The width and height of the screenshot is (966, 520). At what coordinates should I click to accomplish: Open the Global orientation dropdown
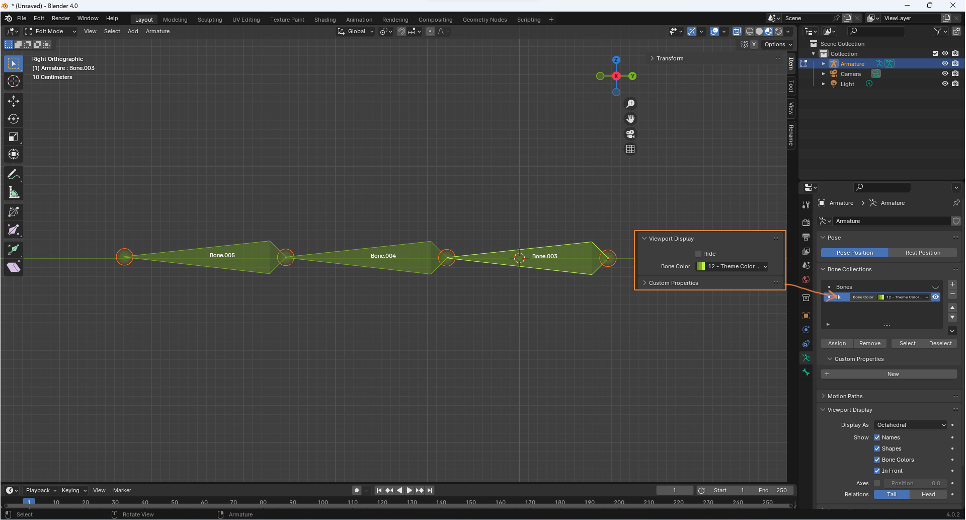pos(356,31)
